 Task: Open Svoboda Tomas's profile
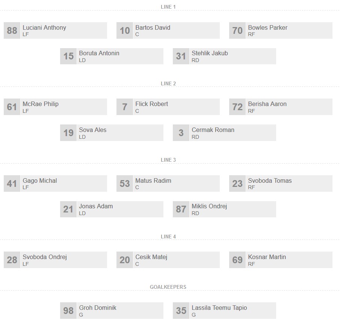point(270,181)
